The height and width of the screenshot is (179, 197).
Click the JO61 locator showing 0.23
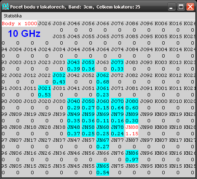(x=103, y=92)
